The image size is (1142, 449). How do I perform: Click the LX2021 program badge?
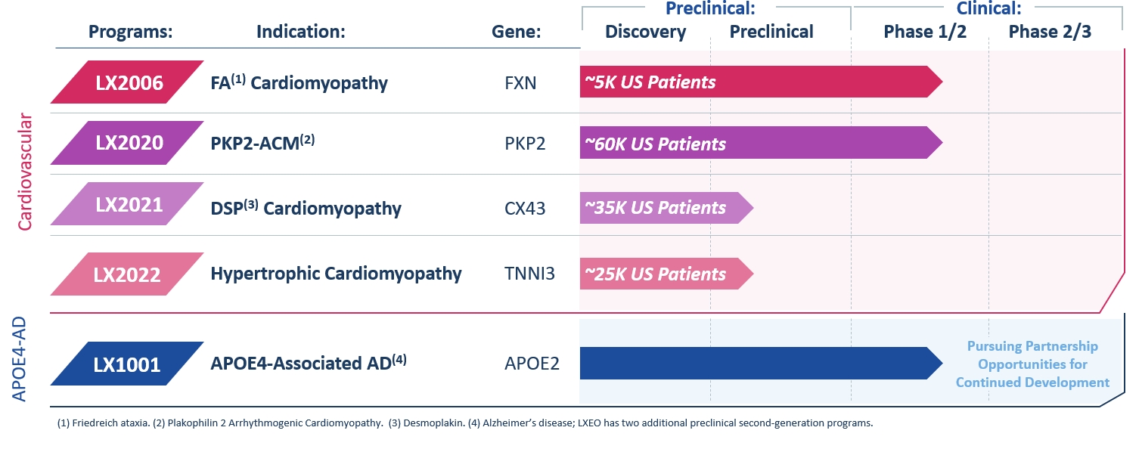128,204
